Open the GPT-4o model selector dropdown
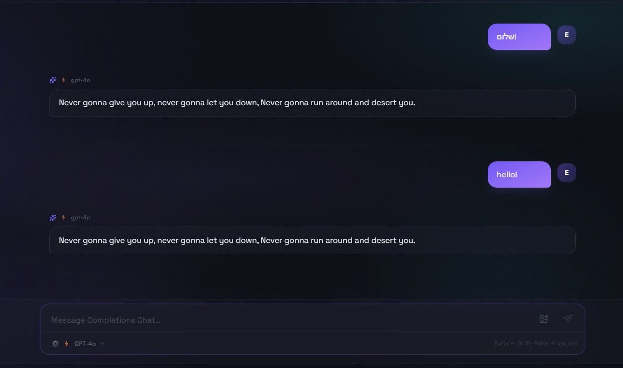 click(x=84, y=344)
